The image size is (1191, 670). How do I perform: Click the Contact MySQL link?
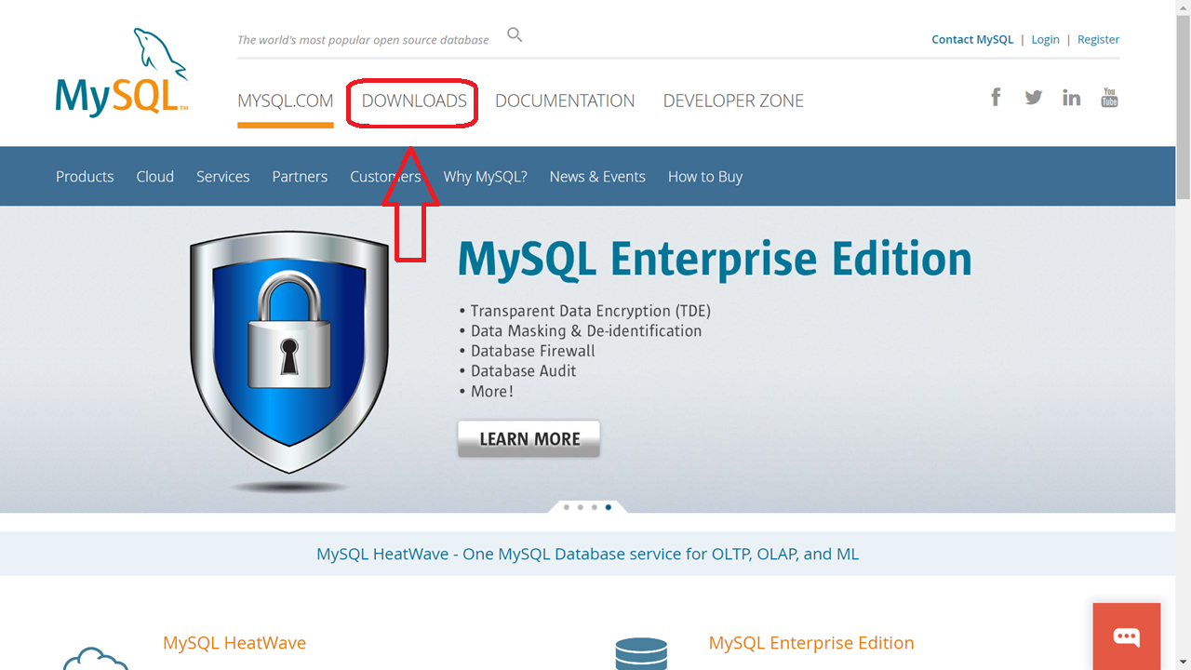click(x=972, y=39)
